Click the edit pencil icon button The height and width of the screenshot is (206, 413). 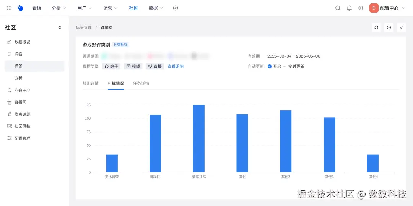[402, 27]
